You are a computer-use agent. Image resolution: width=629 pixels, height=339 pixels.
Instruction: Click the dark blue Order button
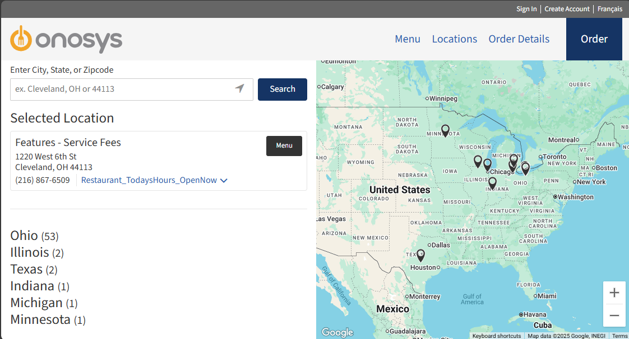click(x=594, y=39)
